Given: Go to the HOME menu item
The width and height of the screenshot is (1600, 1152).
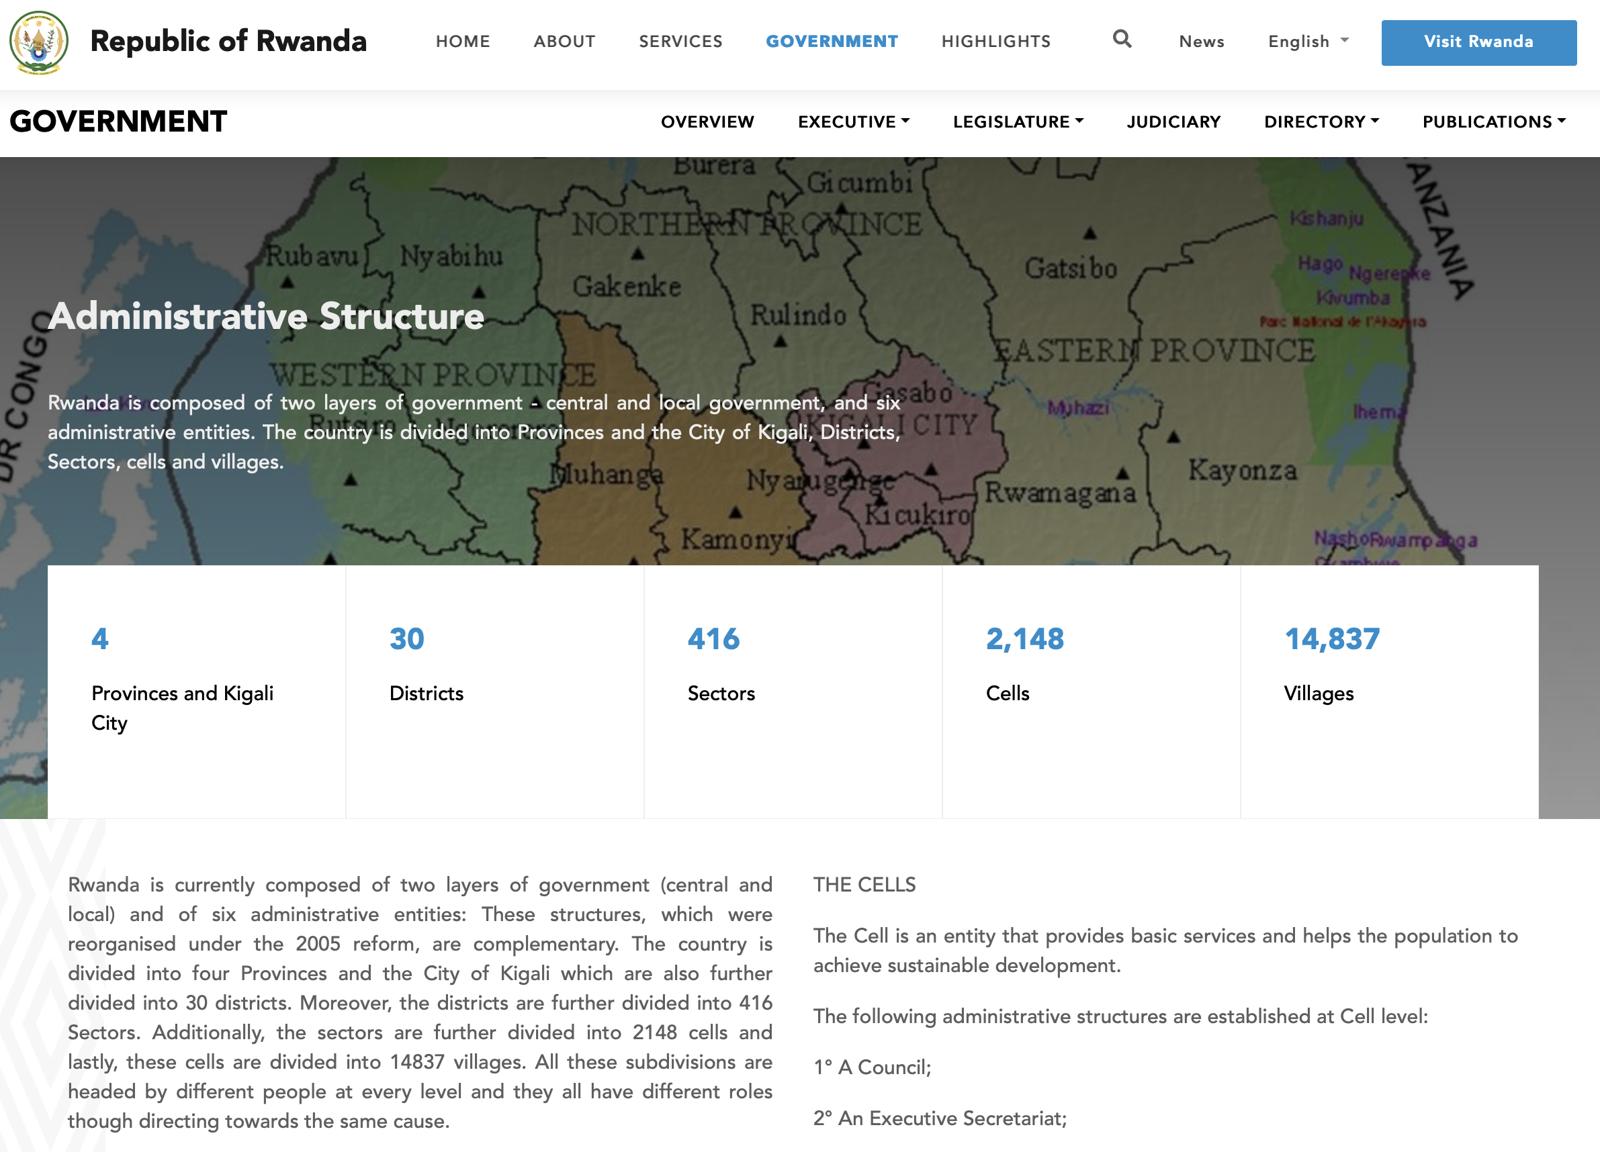Looking at the screenshot, I should coord(463,42).
